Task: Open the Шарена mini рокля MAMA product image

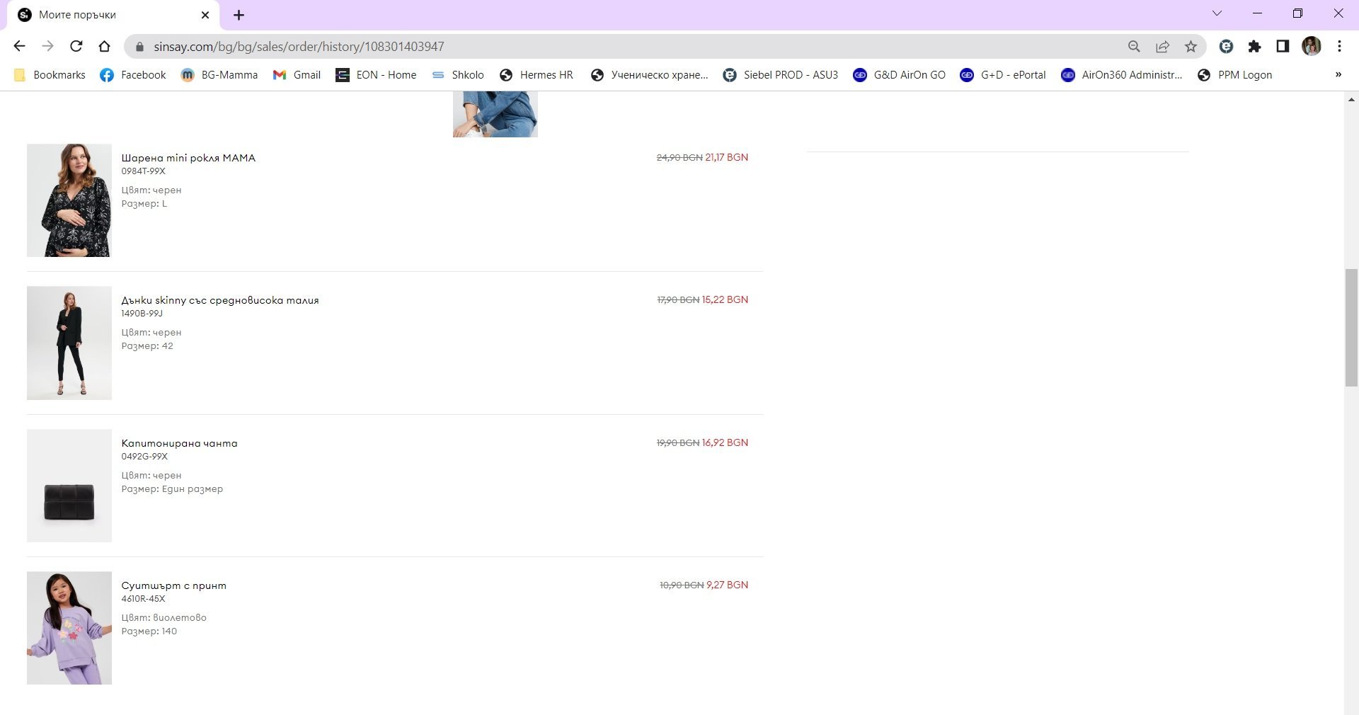Action: [x=69, y=200]
